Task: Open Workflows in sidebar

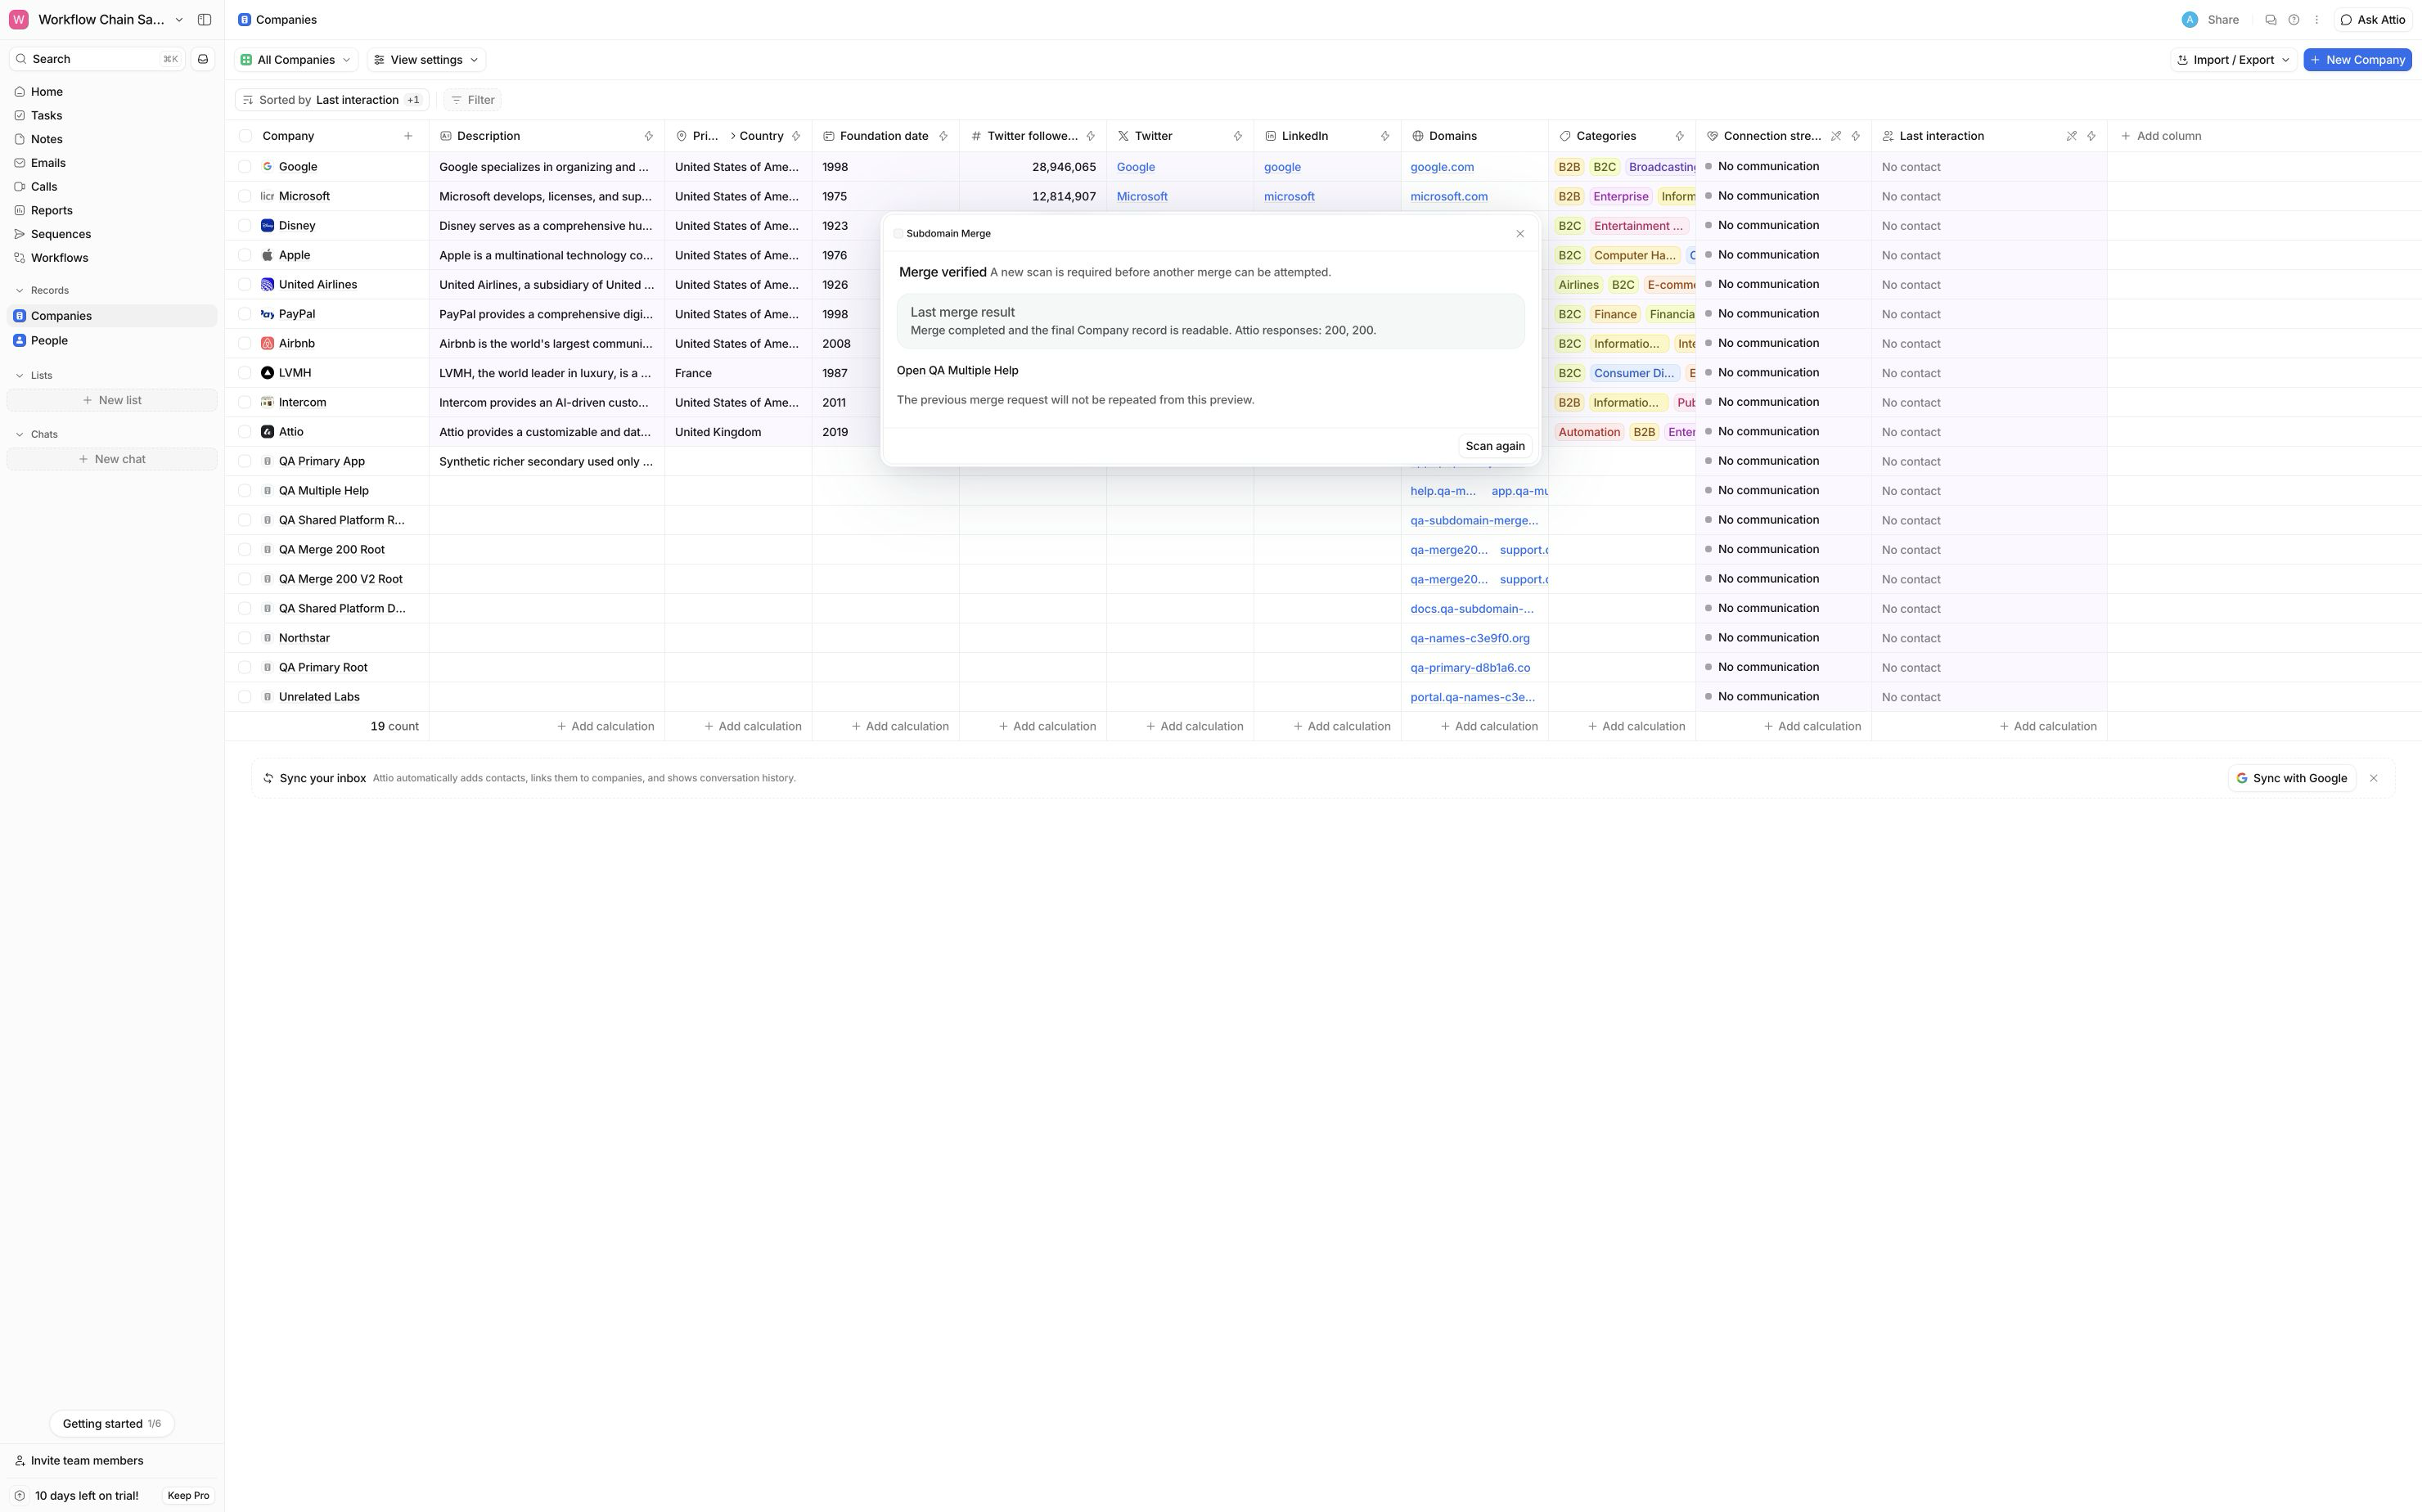Action: pyautogui.click(x=112, y=258)
